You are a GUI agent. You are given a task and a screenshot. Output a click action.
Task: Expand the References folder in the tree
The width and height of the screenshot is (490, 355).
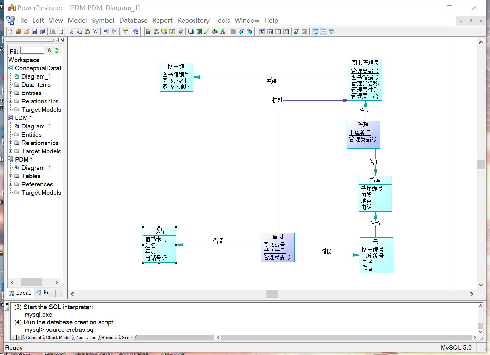click(x=11, y=184)
